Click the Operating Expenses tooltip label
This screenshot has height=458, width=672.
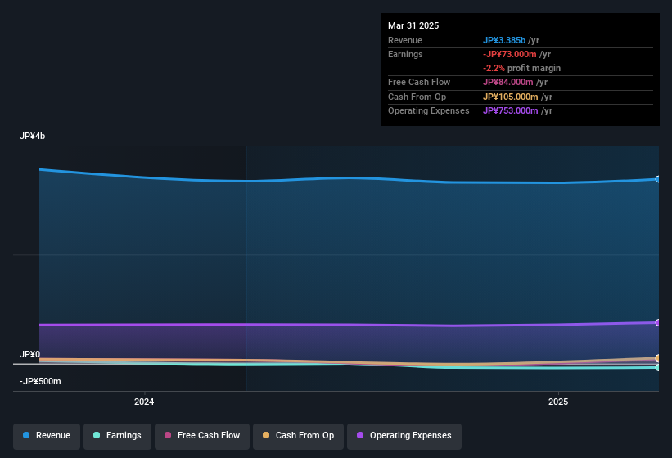click(x=429, y=111)
